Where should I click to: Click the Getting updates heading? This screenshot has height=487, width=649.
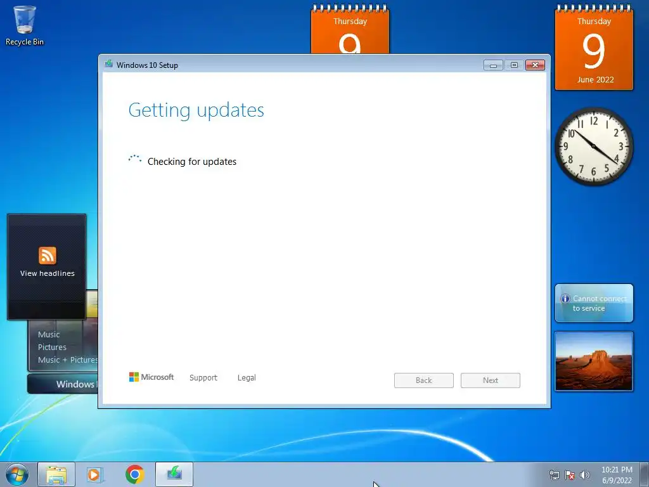[196, 110]
